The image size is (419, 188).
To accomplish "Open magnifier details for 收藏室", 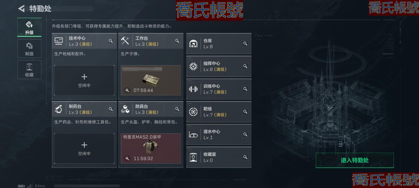I will (x=245, y=157).
